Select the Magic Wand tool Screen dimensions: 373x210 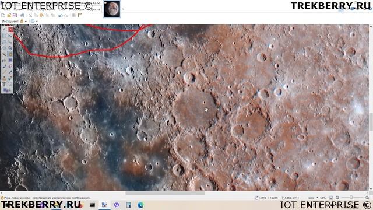tap(5, 54)
